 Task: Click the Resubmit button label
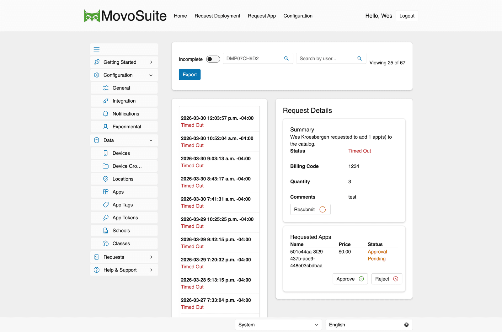pos(304,209)
